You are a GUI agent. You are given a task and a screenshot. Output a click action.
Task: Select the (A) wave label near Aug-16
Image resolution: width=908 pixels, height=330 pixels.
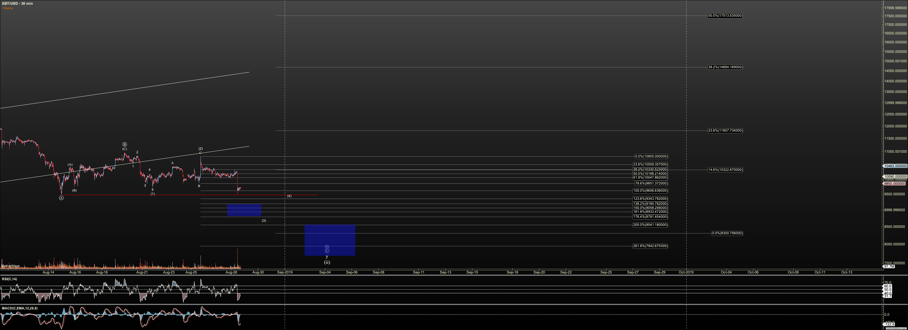70,165
